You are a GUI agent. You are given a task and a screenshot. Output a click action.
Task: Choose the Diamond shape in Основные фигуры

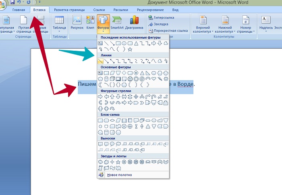click(124, 73)
